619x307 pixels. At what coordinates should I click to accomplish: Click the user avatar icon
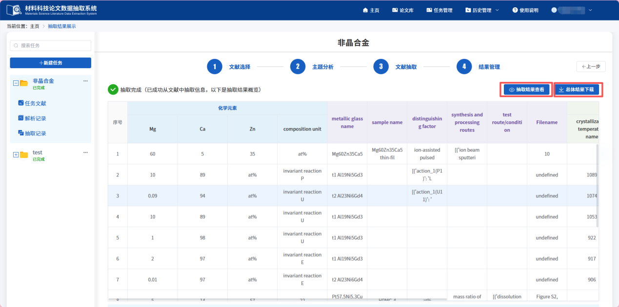[554, 10]
